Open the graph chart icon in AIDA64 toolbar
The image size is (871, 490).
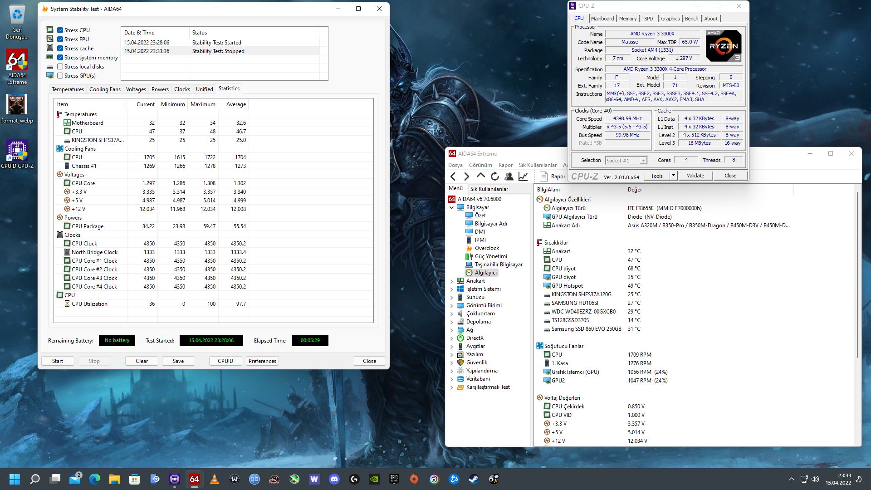click(523, 176)
